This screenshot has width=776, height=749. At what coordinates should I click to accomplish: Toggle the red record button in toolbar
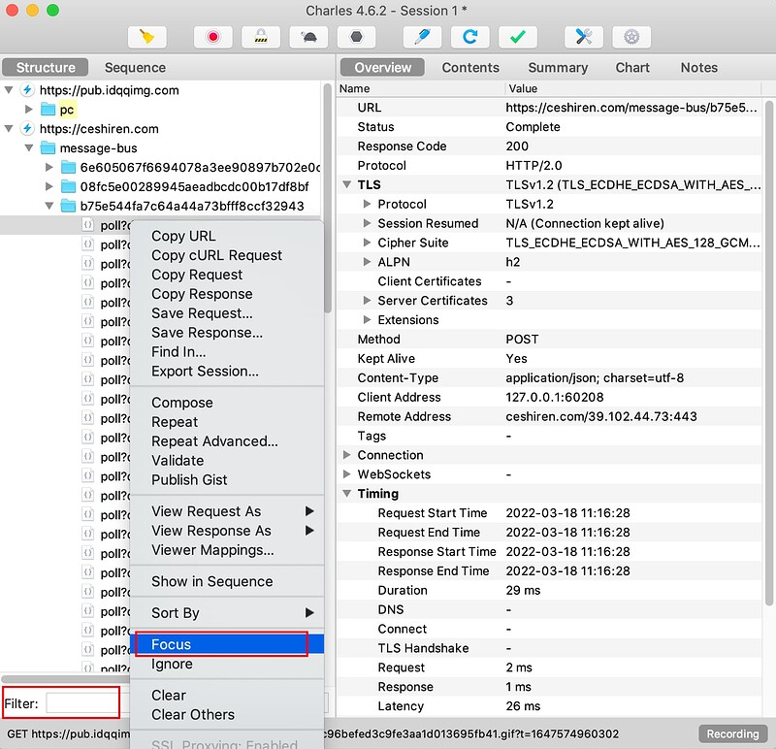click(x=213, y=37)
